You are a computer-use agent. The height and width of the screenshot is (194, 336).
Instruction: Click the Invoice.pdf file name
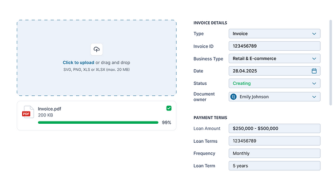coord(49,109)
